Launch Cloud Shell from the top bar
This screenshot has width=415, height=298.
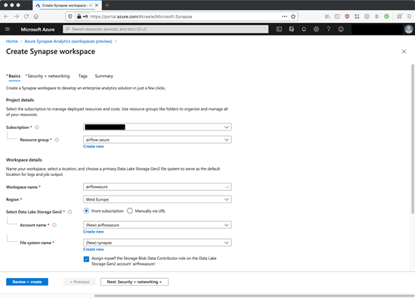coord(279,29)
